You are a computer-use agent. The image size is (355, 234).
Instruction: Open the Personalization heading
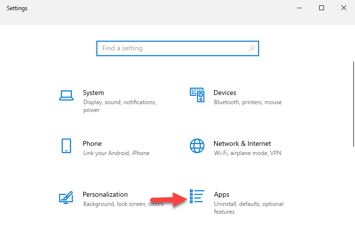click(105, 194)
